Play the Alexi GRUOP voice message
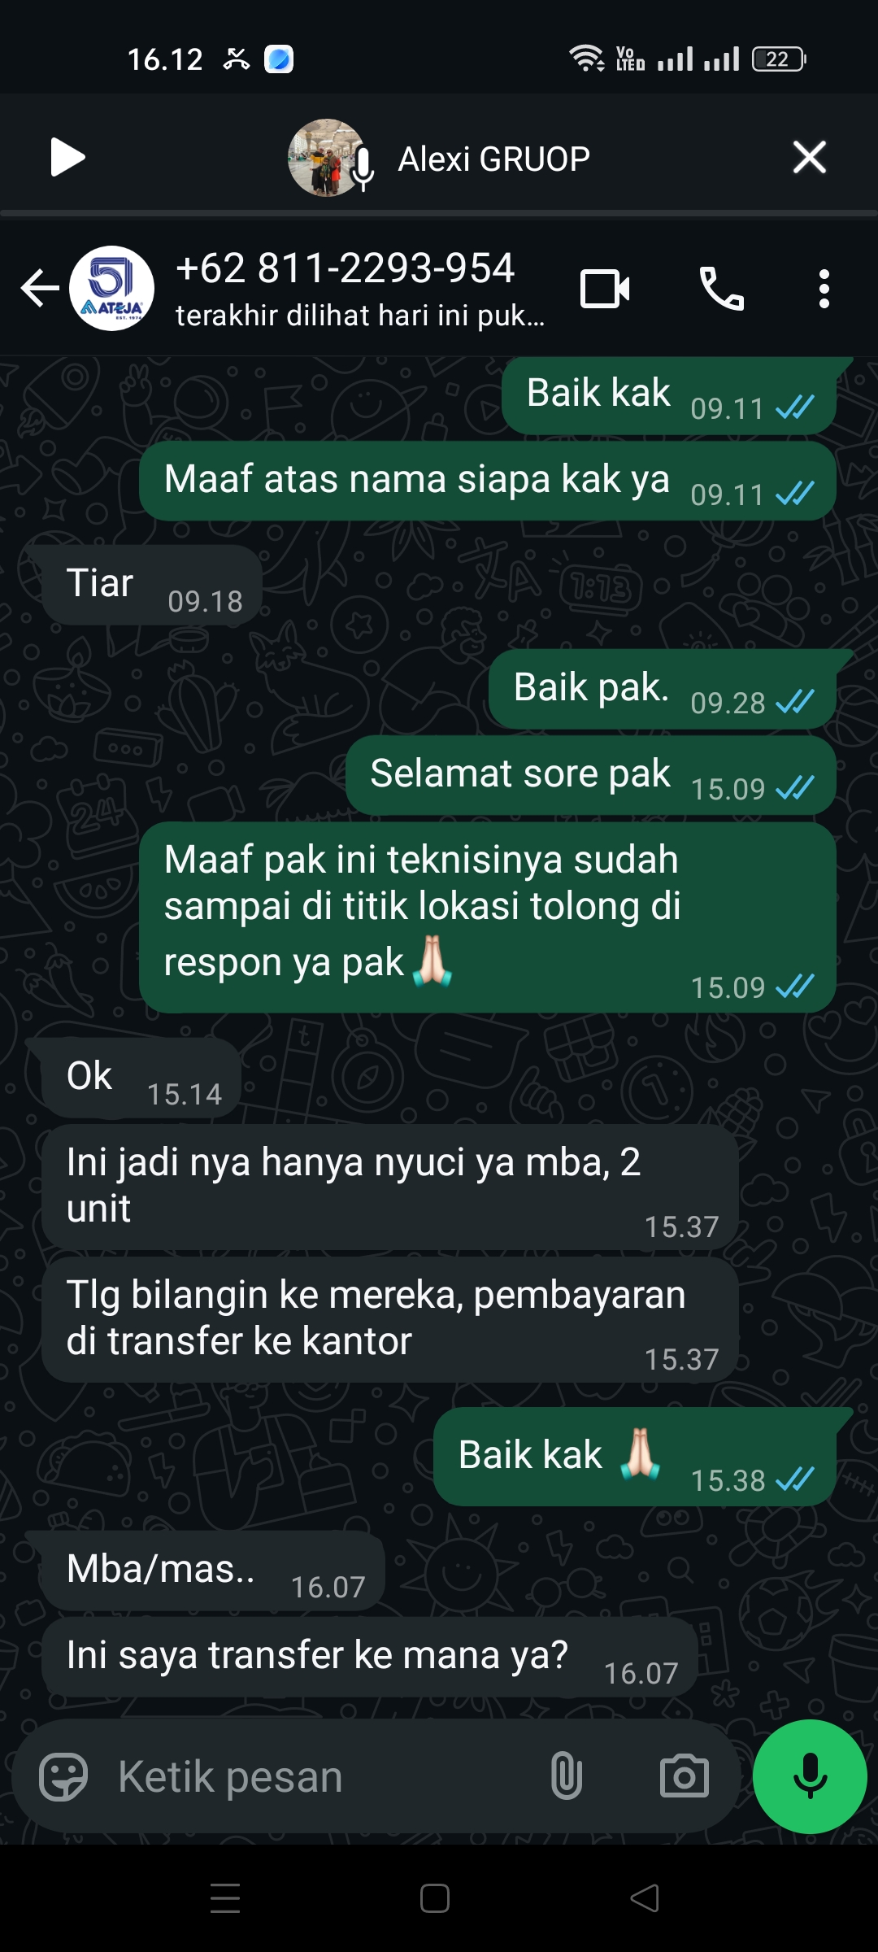Viewport: 878px width, 1952px height. click(x=67, y=157)
